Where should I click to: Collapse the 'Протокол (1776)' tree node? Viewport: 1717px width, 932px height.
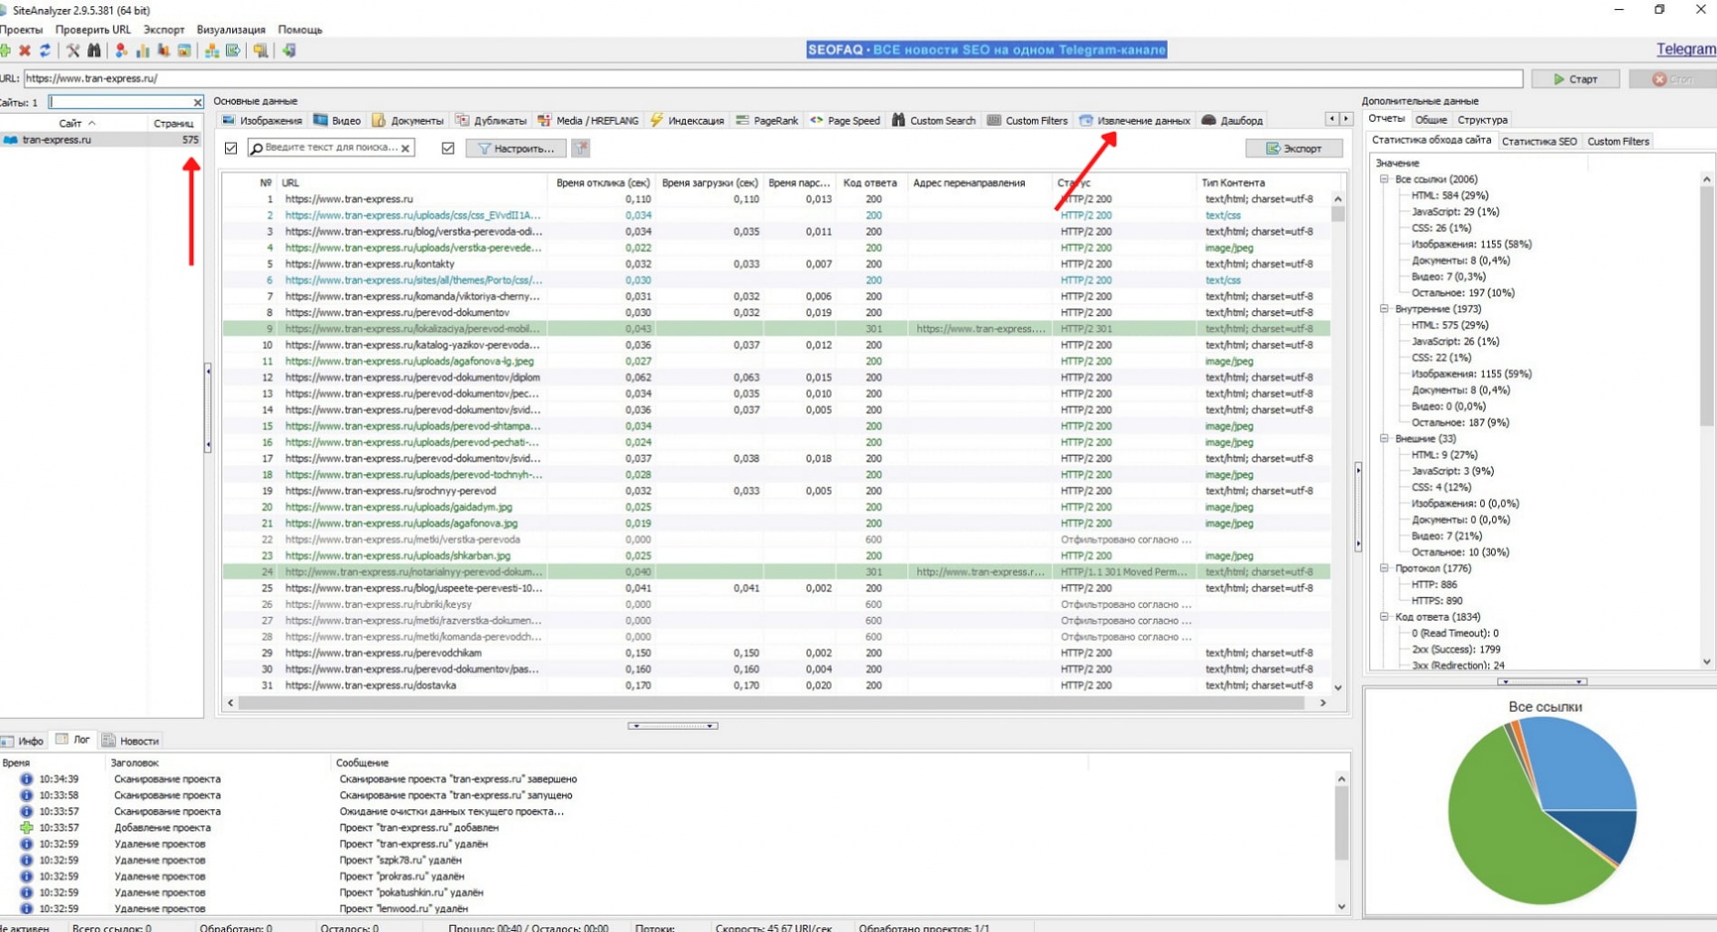1385,568
